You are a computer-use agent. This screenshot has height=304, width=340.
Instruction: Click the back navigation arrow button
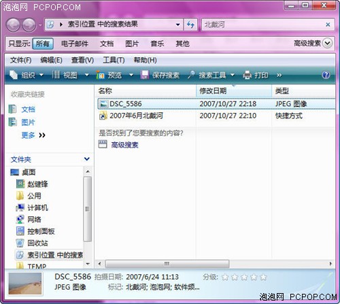[13, 24]
